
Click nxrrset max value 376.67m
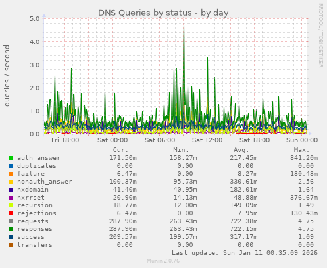[304, 198]
